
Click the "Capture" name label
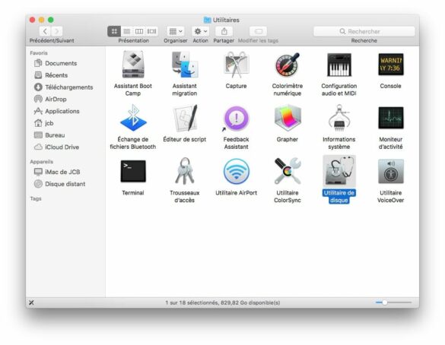[236, 86]
